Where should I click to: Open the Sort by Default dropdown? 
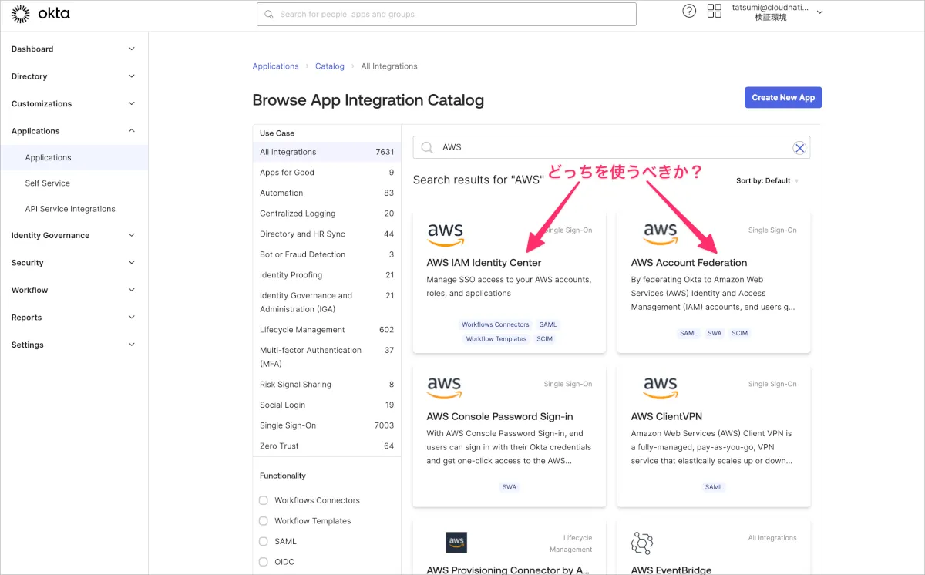point(767,181)
